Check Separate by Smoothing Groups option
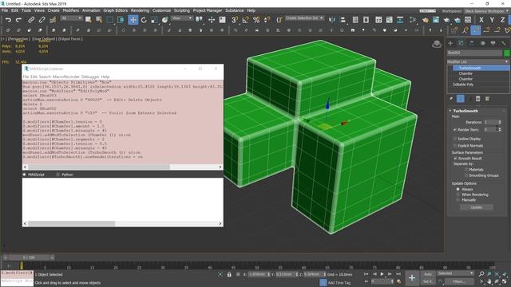 (466, 175)
